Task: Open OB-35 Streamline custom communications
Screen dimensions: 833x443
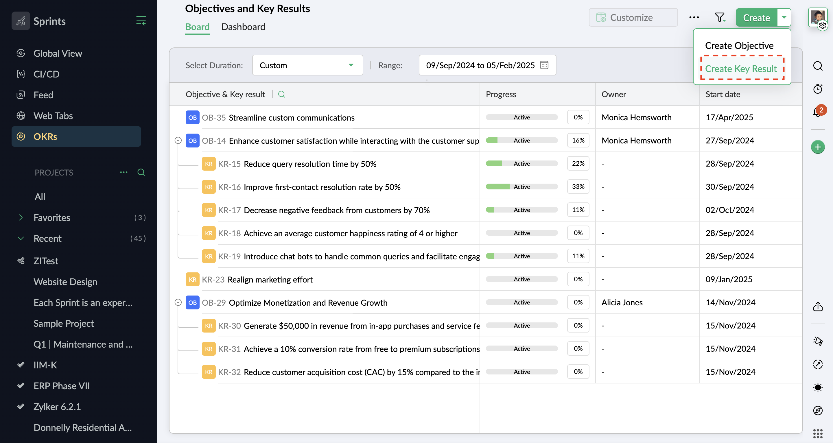Action: tap(292, 118)
